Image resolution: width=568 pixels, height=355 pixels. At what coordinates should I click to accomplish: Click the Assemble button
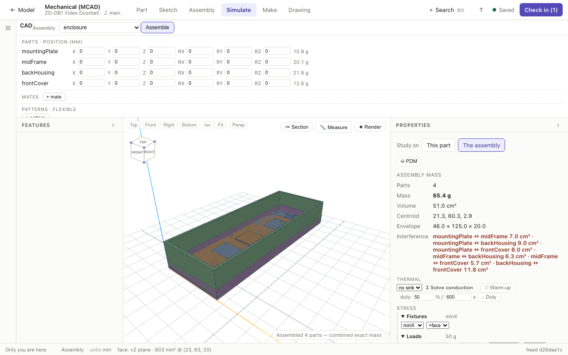click(158, 28)
